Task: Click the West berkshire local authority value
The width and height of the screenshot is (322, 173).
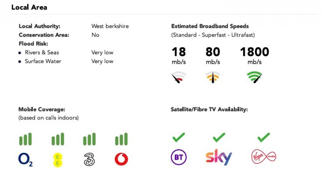Action: point(110,26)
